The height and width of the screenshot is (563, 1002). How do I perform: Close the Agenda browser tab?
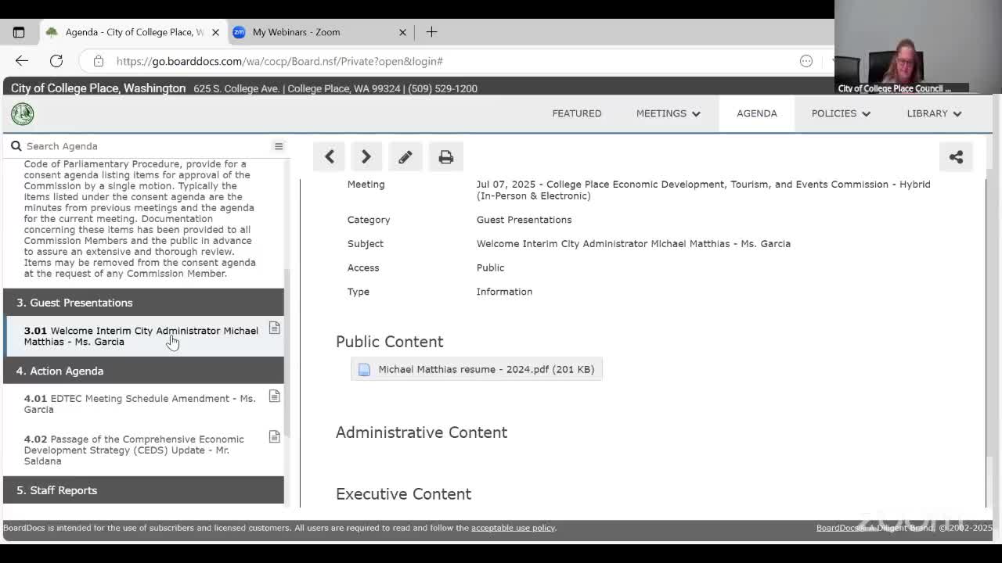coord(215,32)
